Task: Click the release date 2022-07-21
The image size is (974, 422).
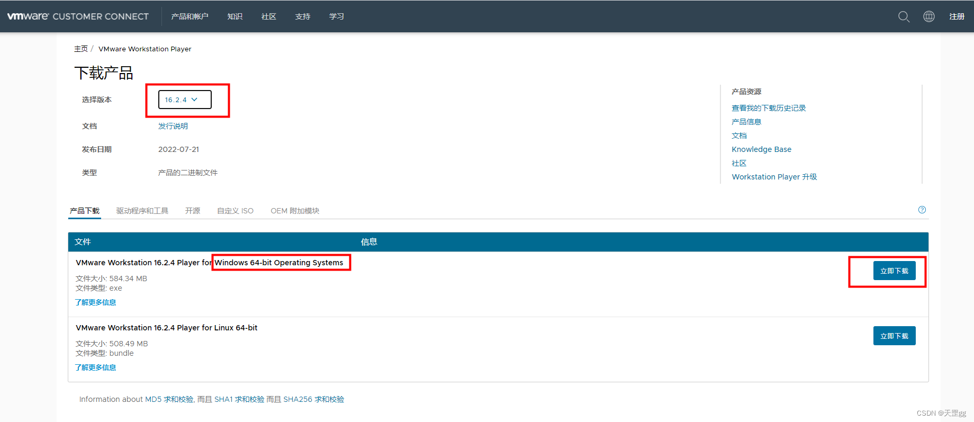Action: [x=178, y=149]
